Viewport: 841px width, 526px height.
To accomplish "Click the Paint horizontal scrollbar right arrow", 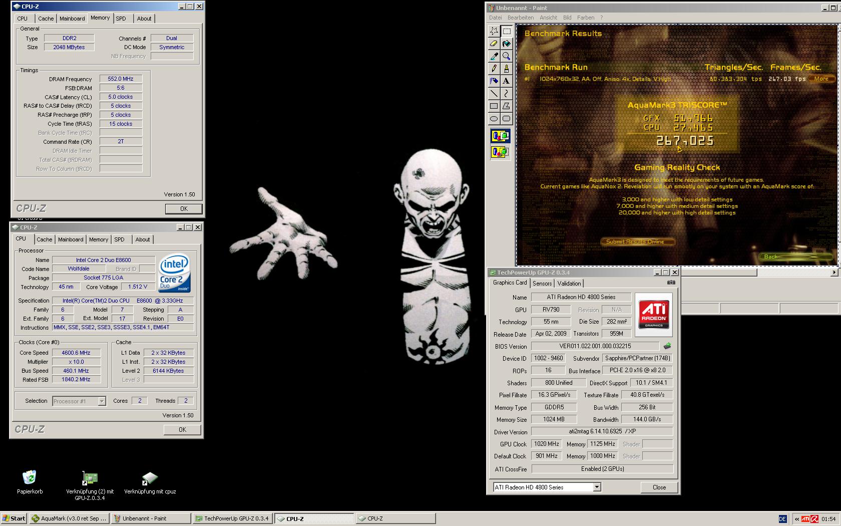I will pos(834,273).
